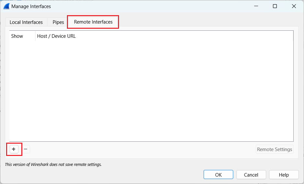304x184 pixels.
Task: Click inside the empty remote interfaces list
Action: pos(151,90)
